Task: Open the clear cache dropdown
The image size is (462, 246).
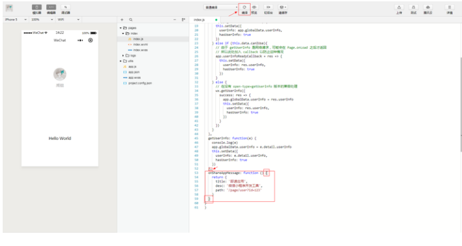Action: tap(283, 7)
